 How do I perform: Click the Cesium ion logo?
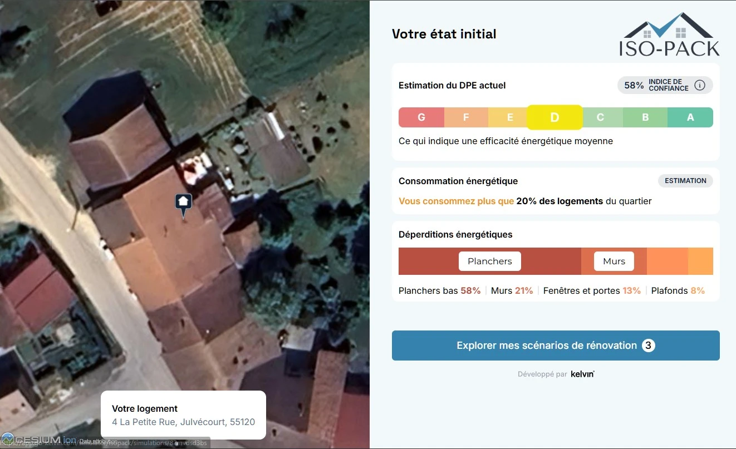pos(38,440)
